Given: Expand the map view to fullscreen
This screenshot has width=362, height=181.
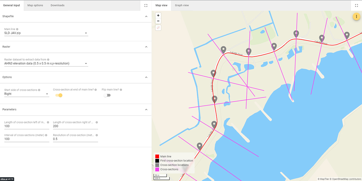Looking at the screenshot, I should [356, 5].
